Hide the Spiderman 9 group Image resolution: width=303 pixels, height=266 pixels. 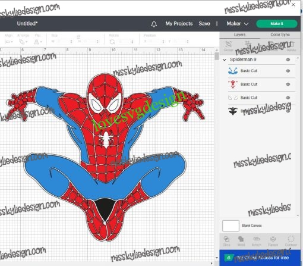[x=288, y=60]
